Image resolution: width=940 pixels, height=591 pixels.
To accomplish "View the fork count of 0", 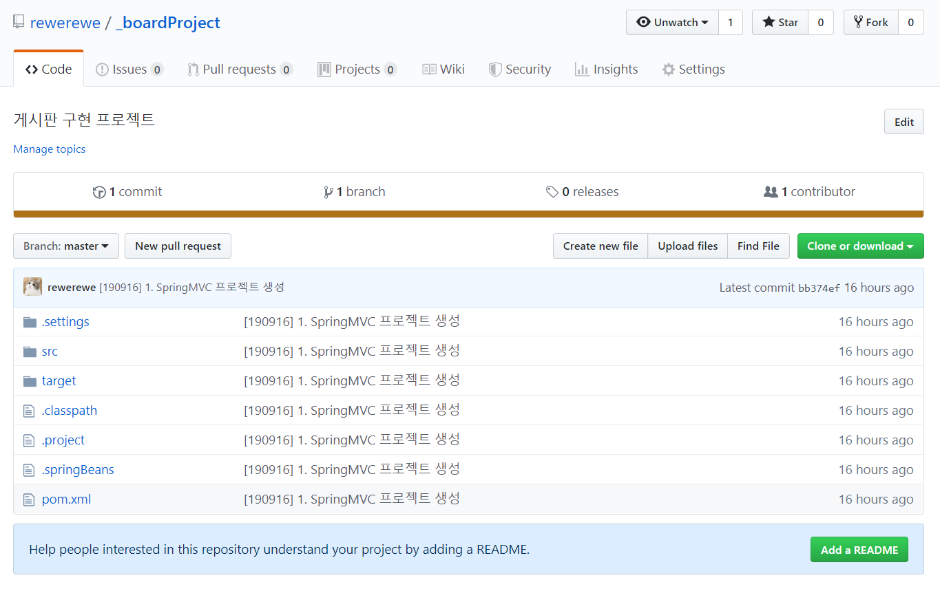I will coord(911,22).
